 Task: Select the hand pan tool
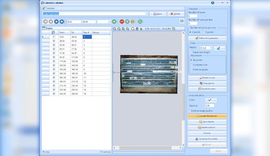137,29
